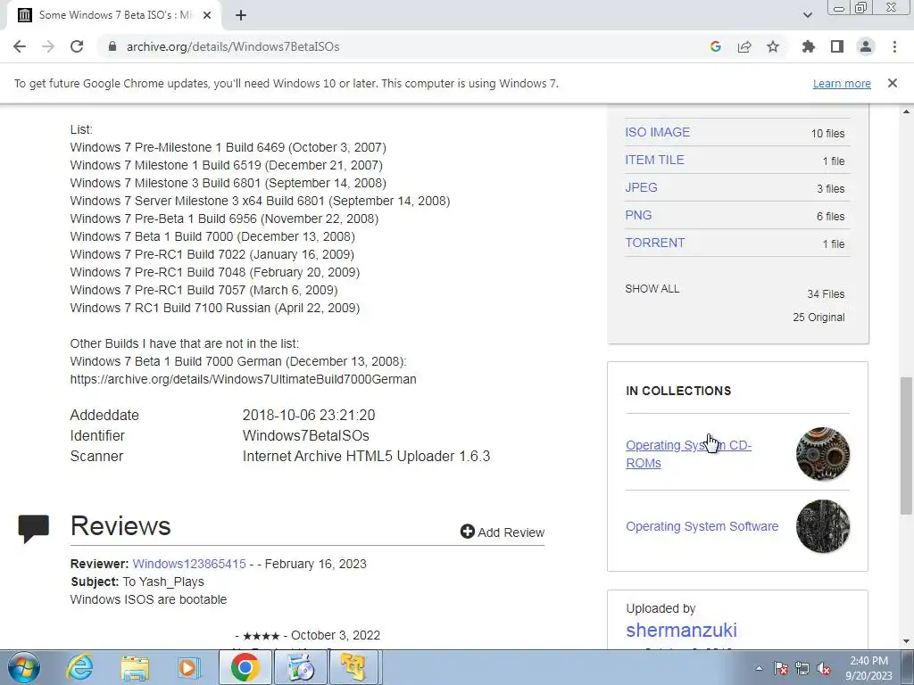The width and height of the screenshot is (914, 685).
Task: Click the Identifier value Windows7BetaISOs
Action: click(x=306, y=435)
